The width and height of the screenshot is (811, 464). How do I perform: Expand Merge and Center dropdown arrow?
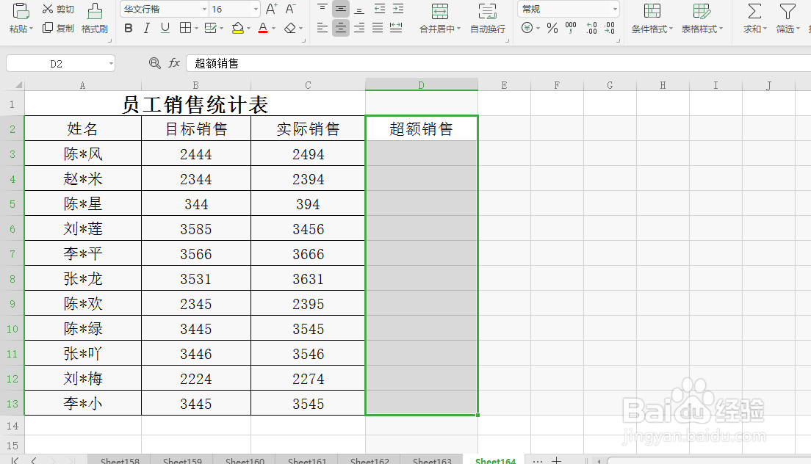tap(459, 29)
